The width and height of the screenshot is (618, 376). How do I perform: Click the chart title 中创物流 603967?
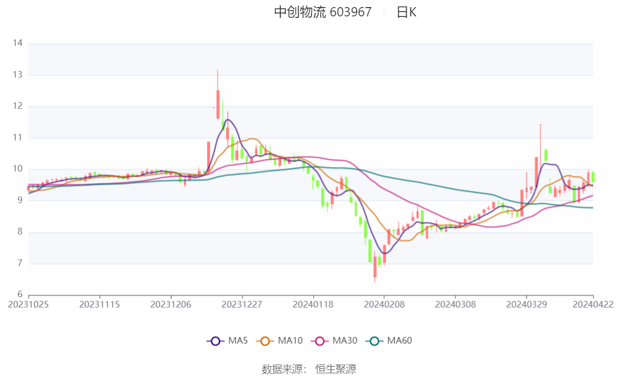pos(323,12)
